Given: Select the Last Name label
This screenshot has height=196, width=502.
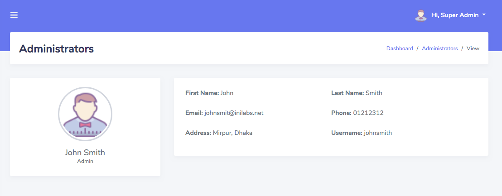Looking at the screenshot, I should tap(348, 93).
